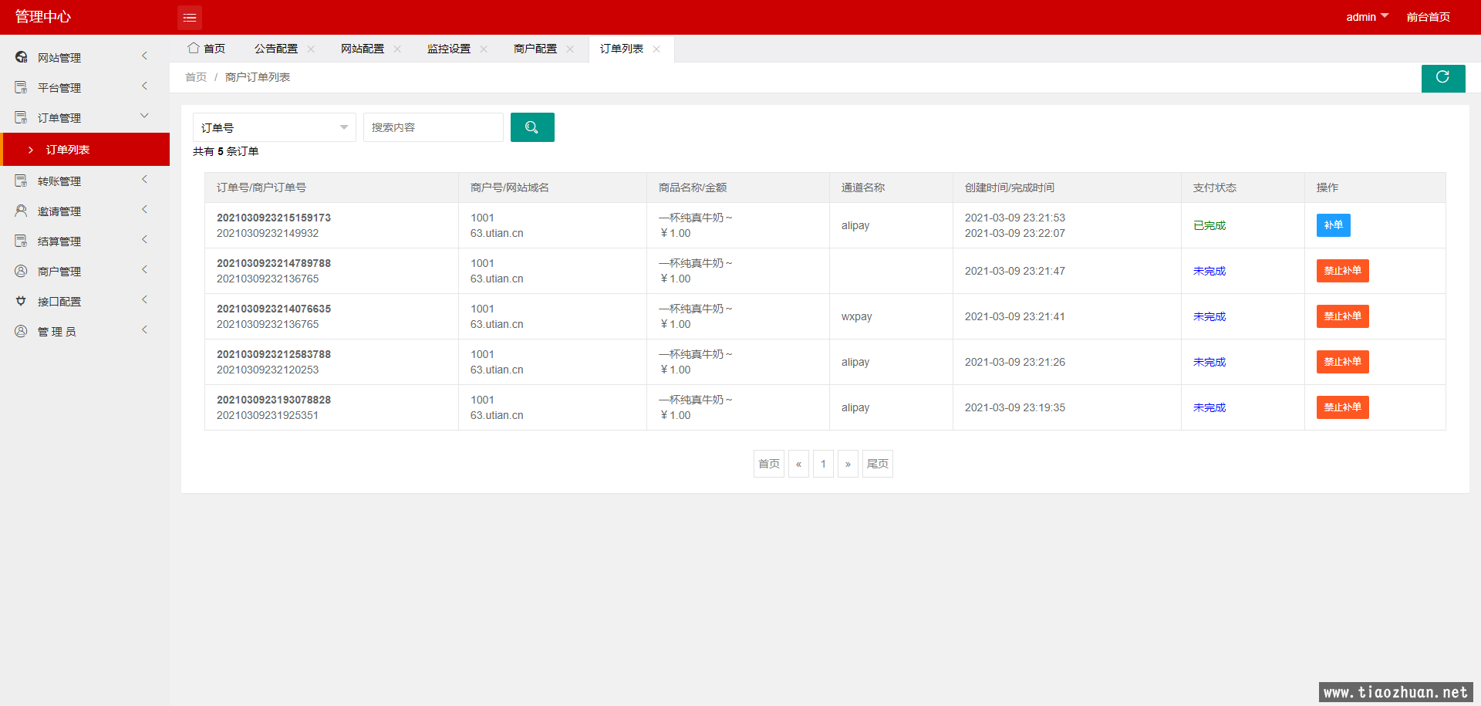Screen dimensions: 1481x706
Task: Close the 订单列表 tab
Action: (x=656, y=49)
